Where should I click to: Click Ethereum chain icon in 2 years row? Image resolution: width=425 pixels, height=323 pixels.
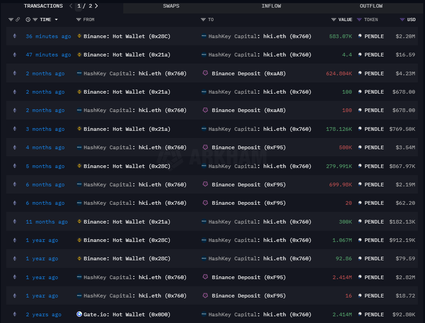[x=15, y=314]
